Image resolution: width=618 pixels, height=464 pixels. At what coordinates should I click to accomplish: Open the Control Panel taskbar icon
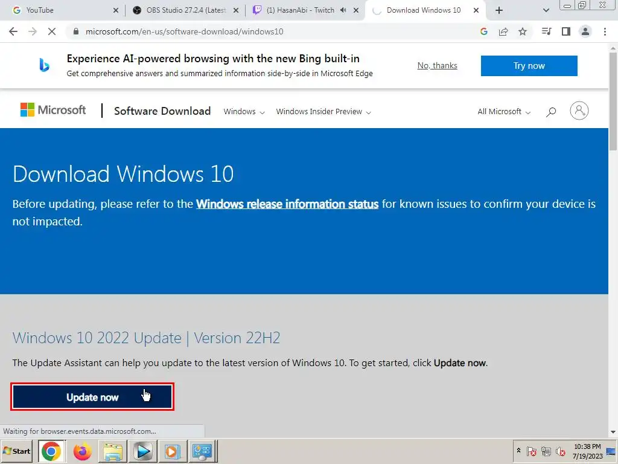(202, 451)
